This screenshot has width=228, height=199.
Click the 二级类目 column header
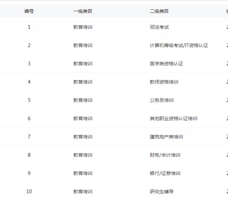159,11
